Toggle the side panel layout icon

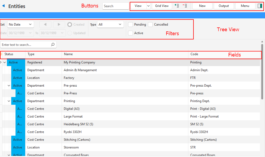point(260,6)
